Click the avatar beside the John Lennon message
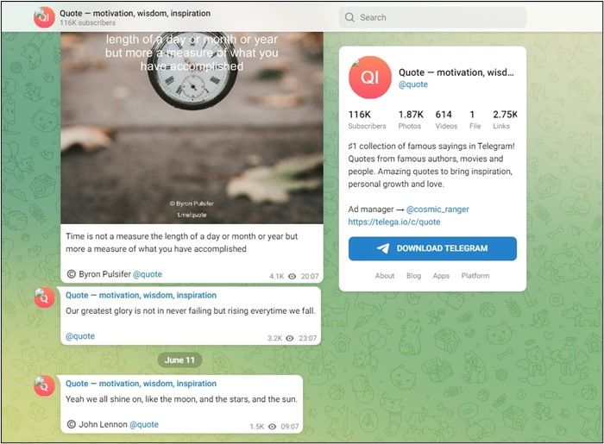The height and width of the screenshot is (444, 604). (x=44, y=385)
